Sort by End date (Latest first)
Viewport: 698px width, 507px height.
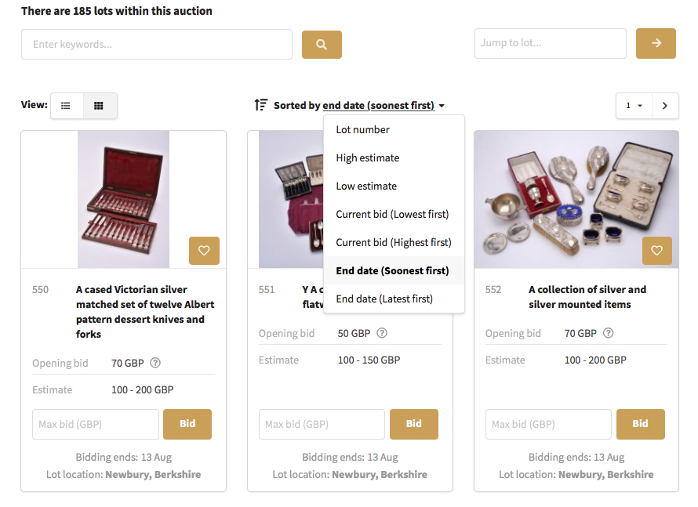(x=384, y=299)
